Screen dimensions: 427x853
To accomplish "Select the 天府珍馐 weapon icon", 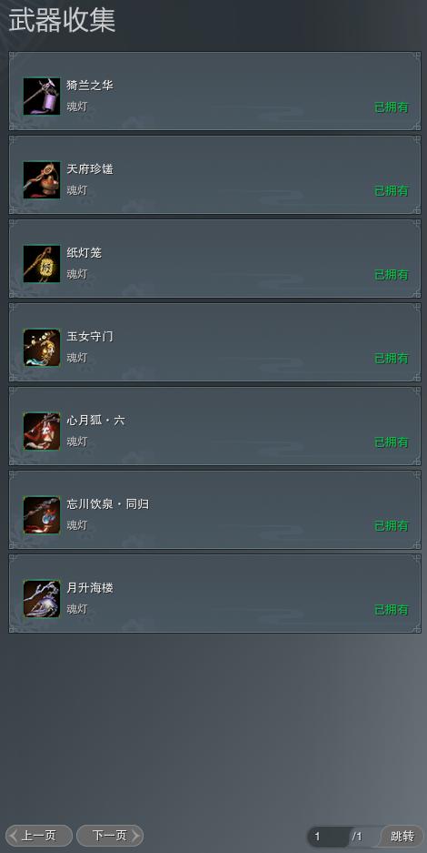I will coord(42,180).
